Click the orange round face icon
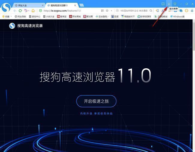The width and height of the screenshot is (195, 152). (186, 11)
